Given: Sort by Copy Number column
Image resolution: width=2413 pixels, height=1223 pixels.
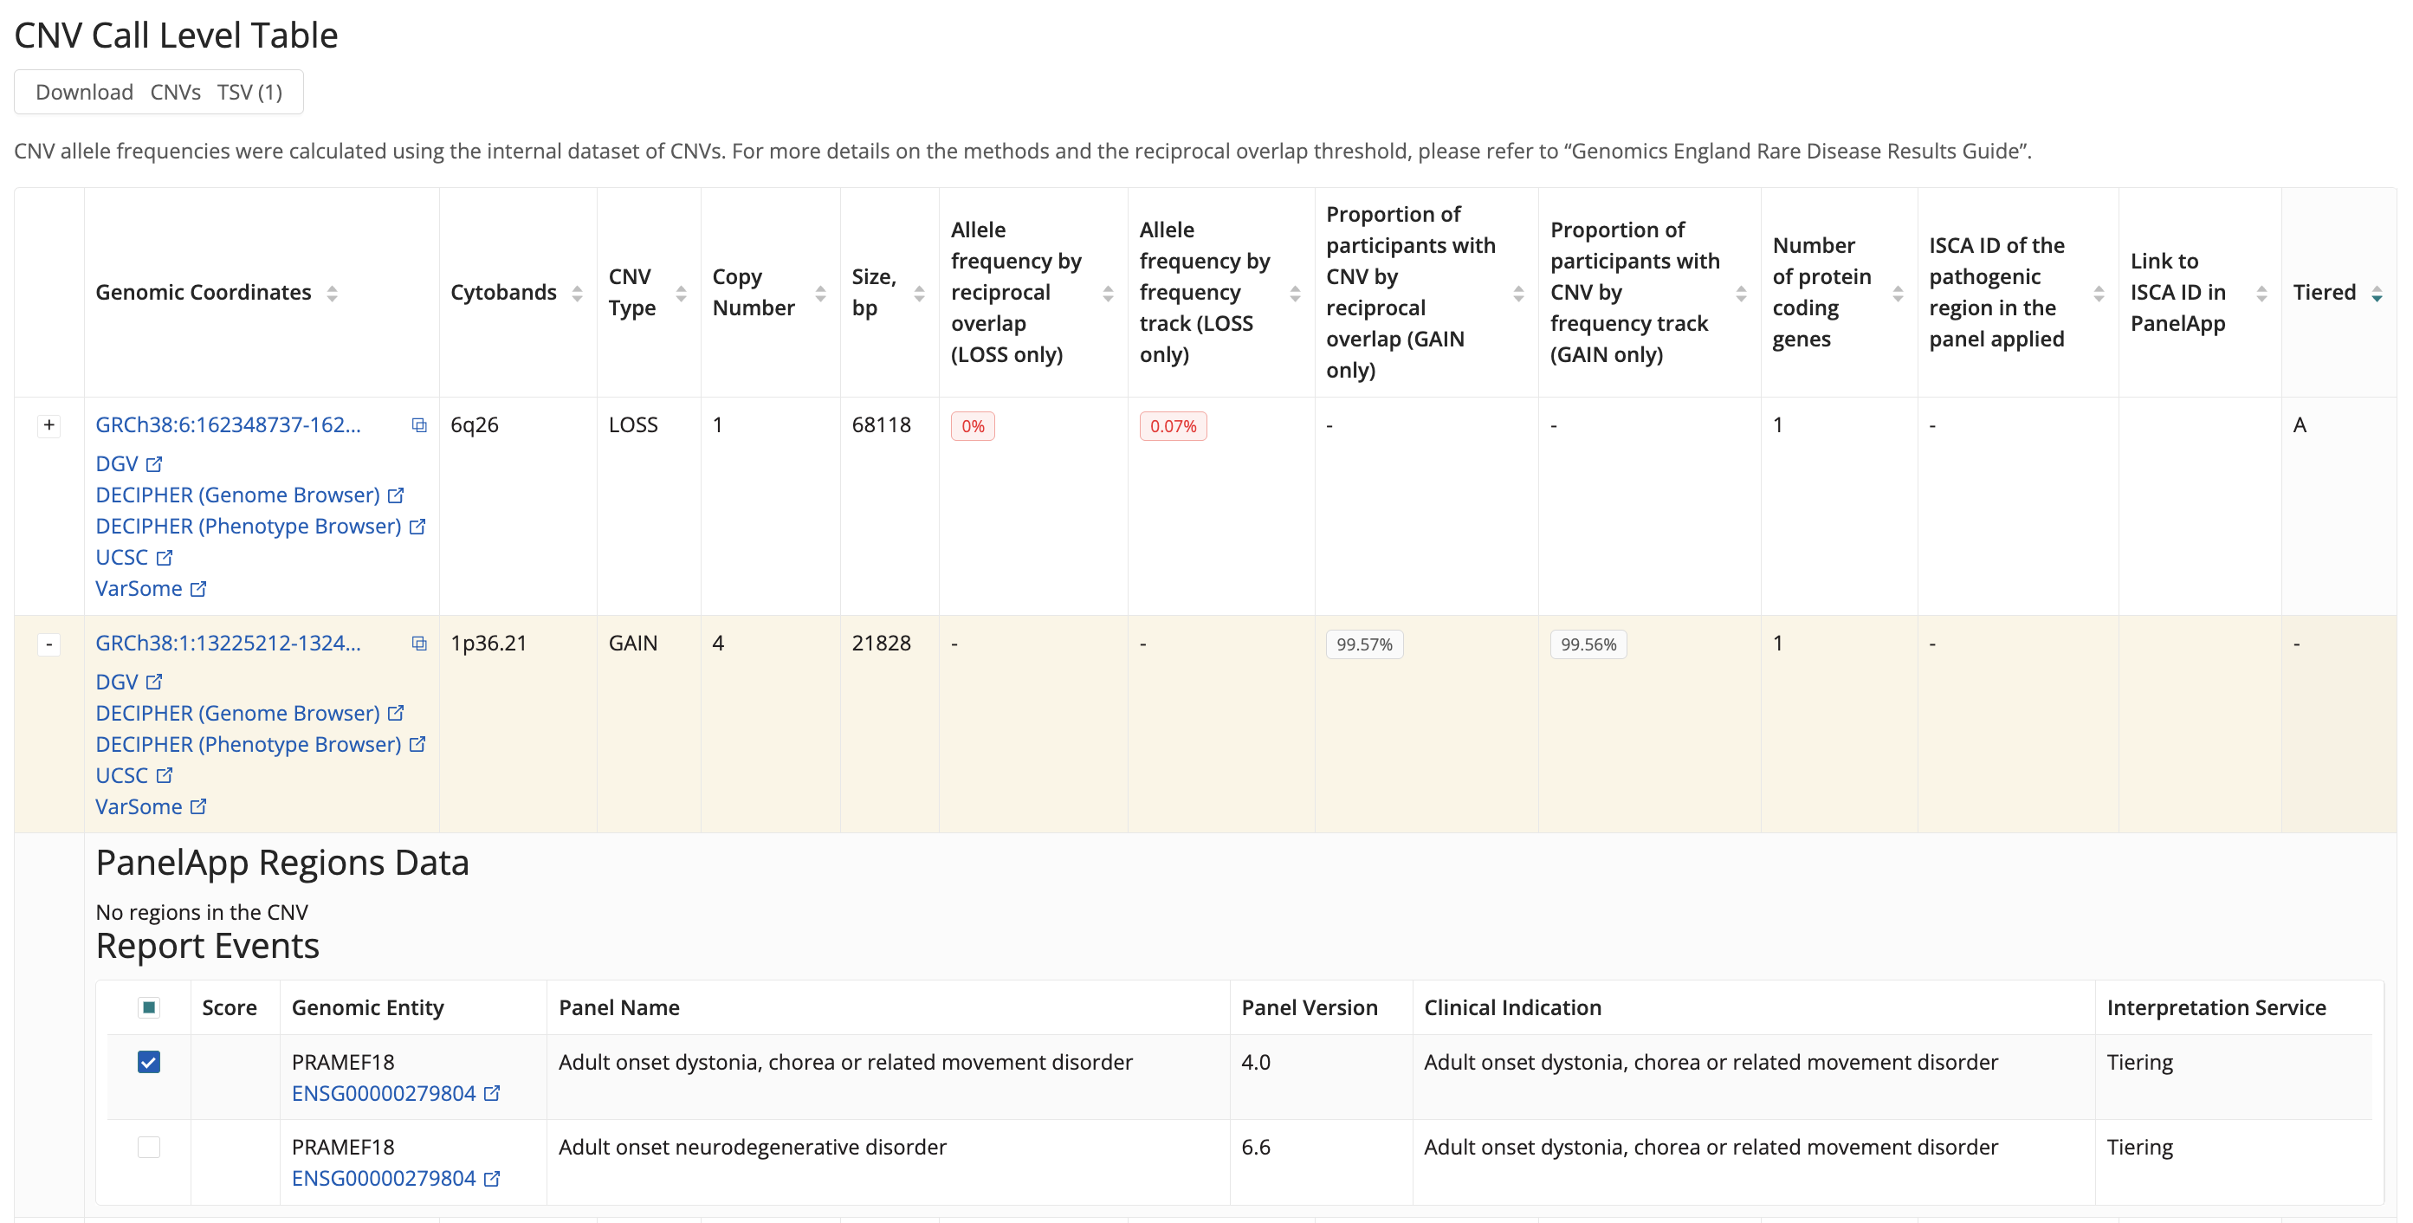Looking at the screenshot, I should click(x=819, y=293).
